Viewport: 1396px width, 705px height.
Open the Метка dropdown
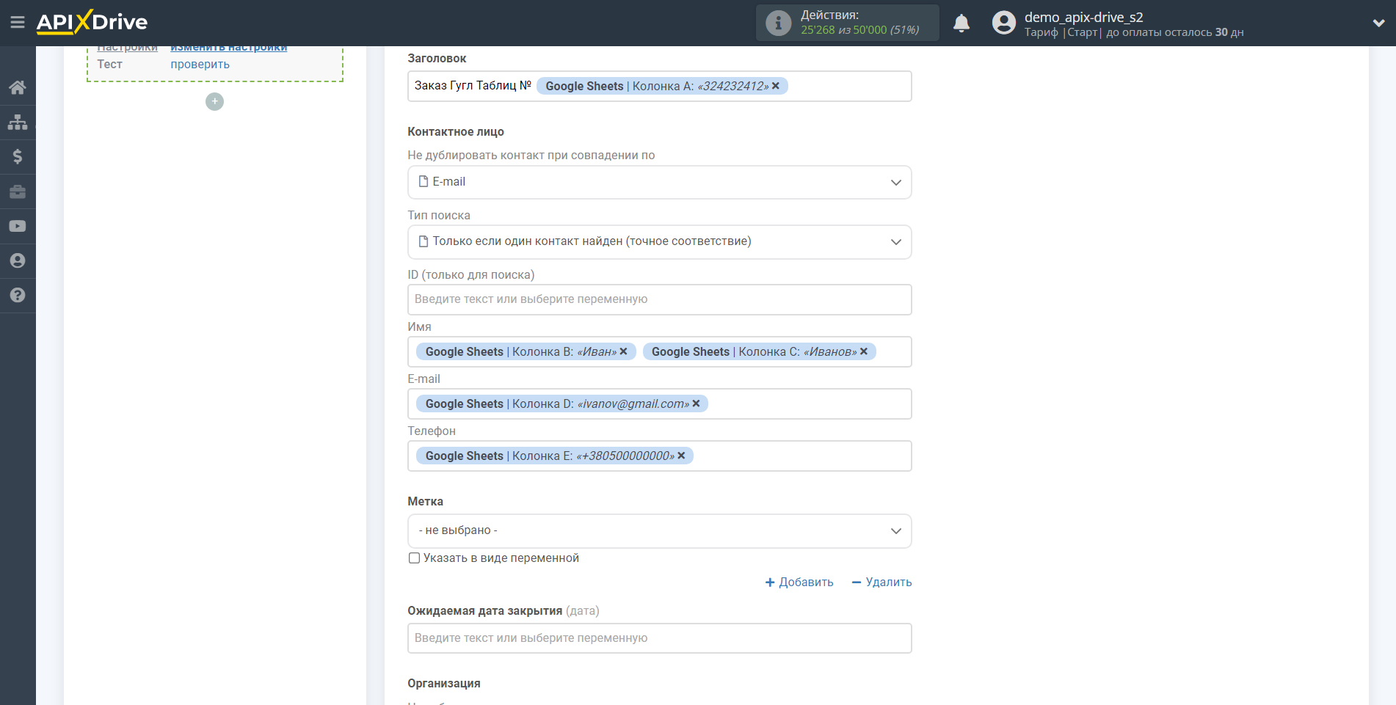tap(659, 530)
